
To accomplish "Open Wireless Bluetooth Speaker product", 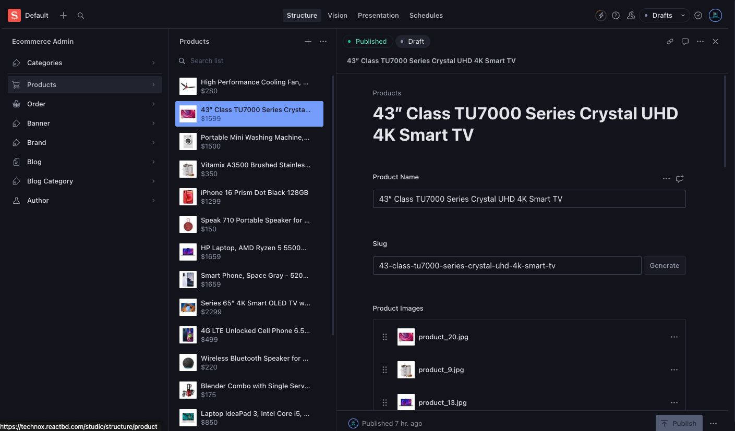I will (249, 362).
